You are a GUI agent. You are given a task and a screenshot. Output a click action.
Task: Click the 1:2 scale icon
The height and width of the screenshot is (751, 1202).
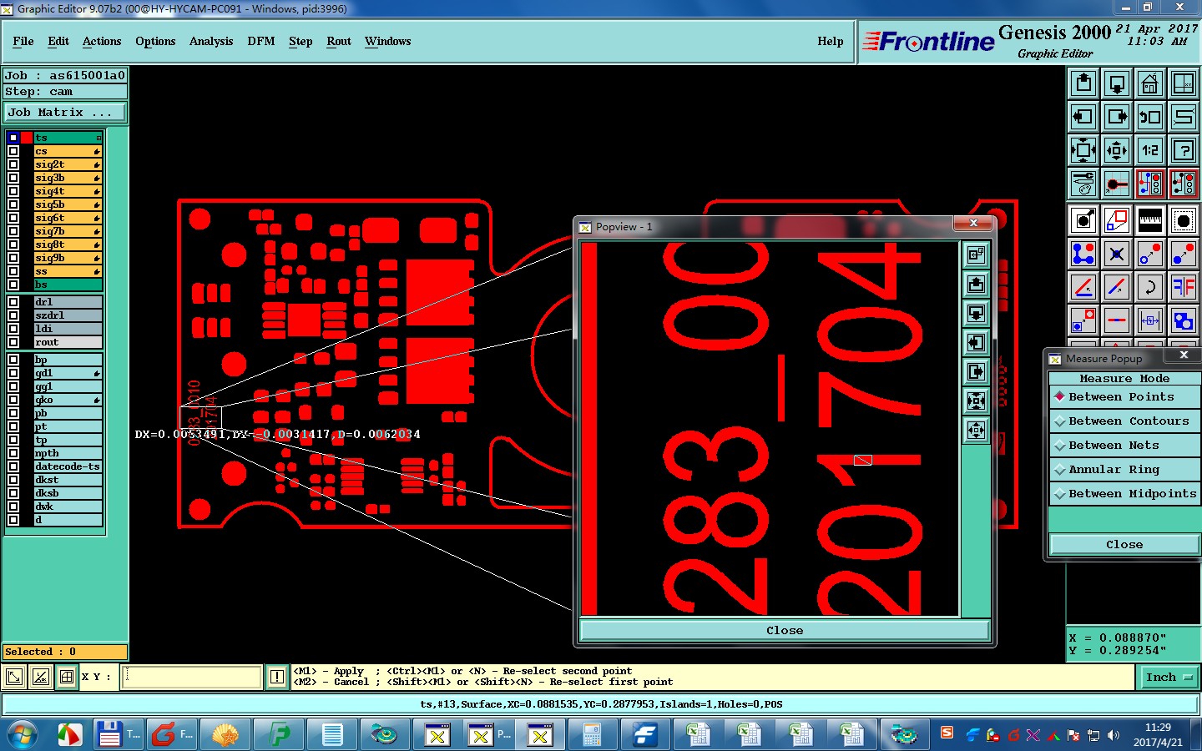point(1150,150)
